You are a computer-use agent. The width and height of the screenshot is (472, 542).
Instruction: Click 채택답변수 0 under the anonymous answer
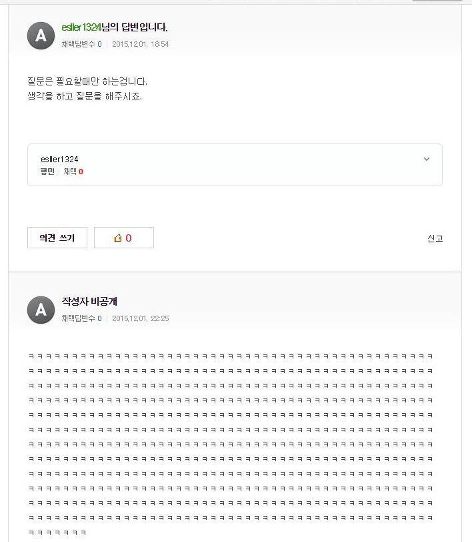click(x=81, y=318)
